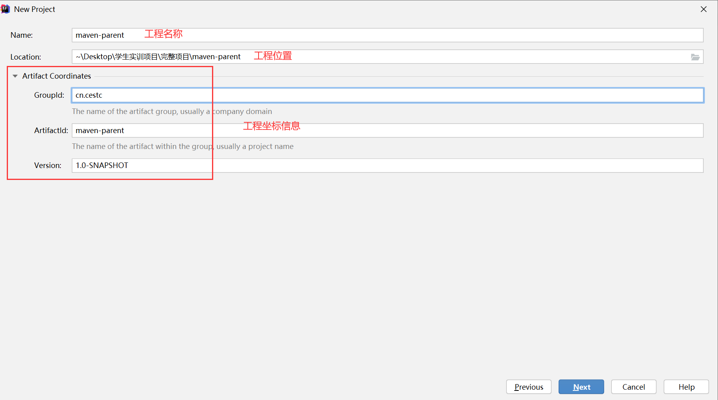Cancel the New Project dialog
The width and height of the screenshot is (718, 400).
click(634, 387)
